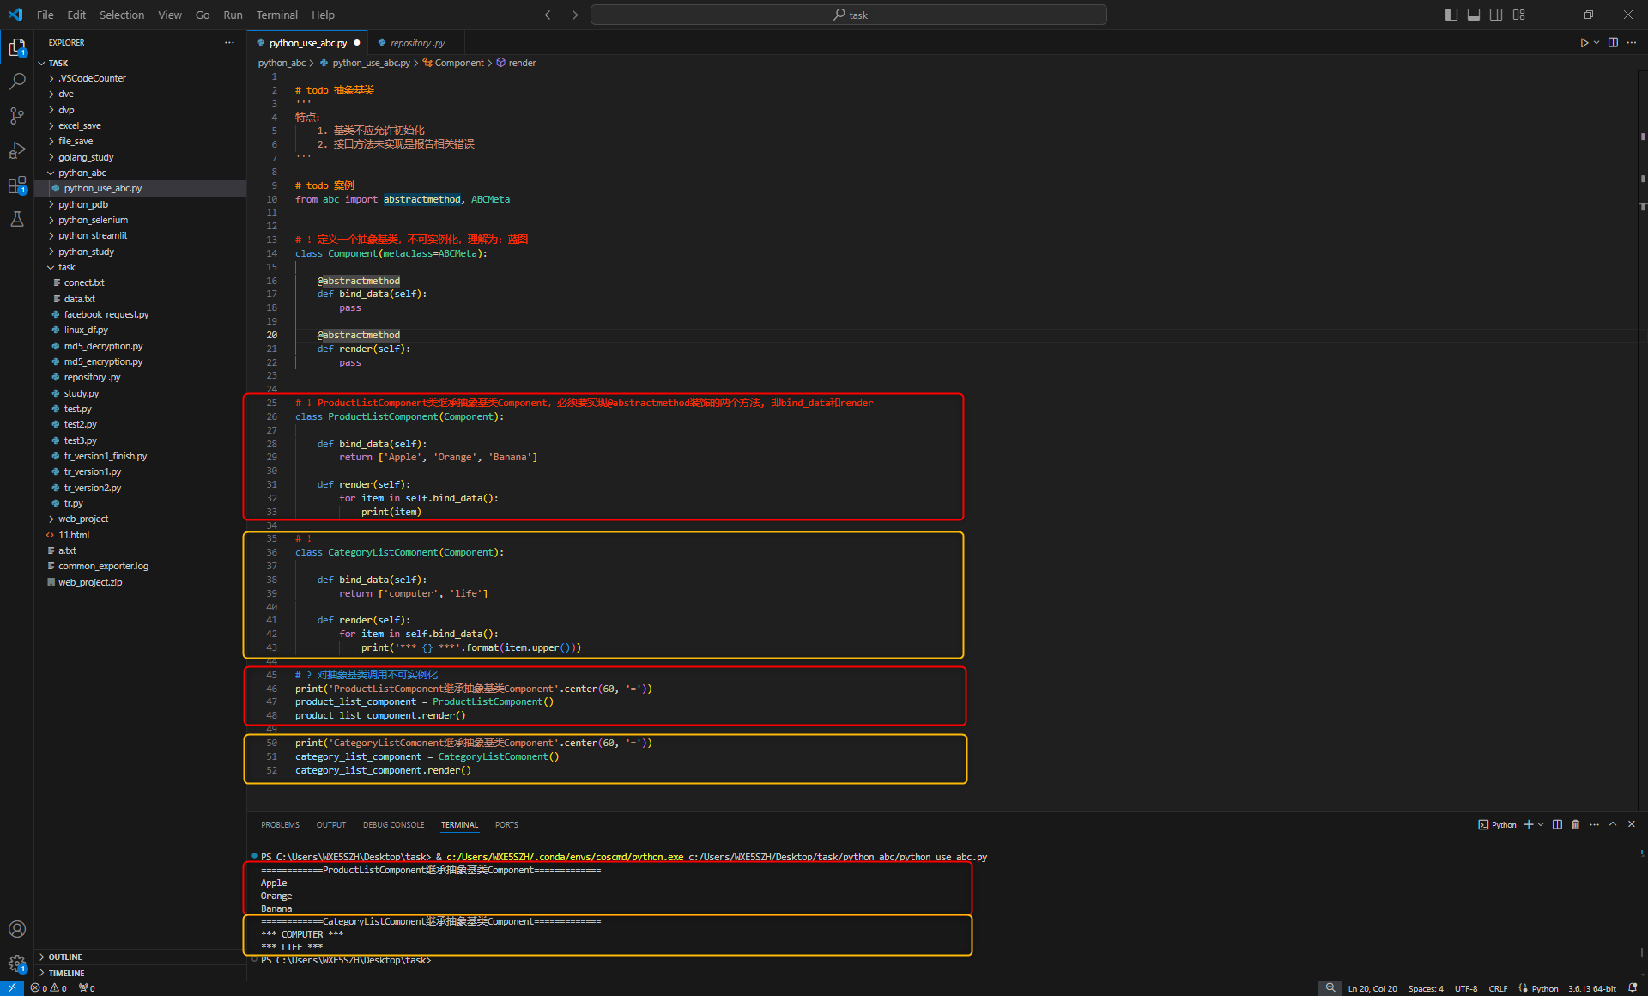The width and height of the screenshot is (1648, 996).
Task: Select the 3.6.13 64-bit interpreter
Action: tap(1592, 988)
